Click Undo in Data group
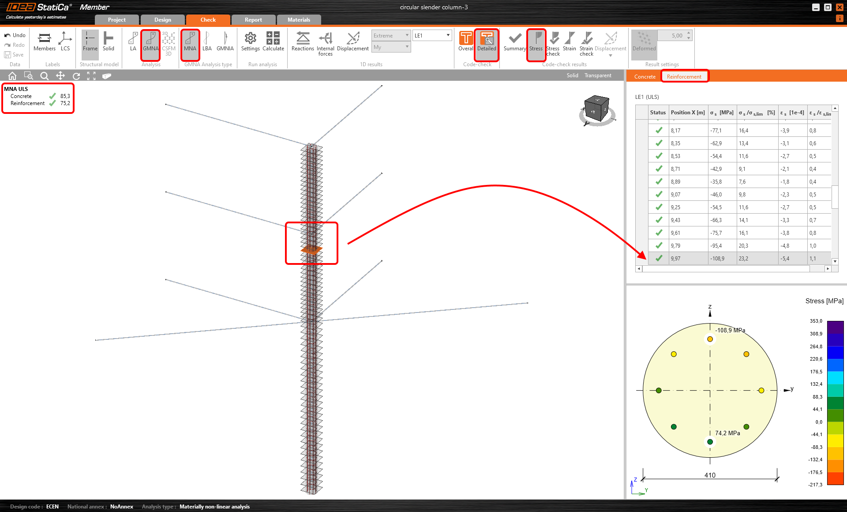Screen dimensions: 847x512 pyautogui.click(x=15, y=35)
